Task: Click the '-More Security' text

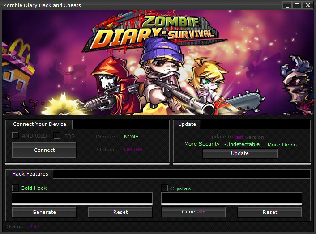Action: tap(201, 144)
